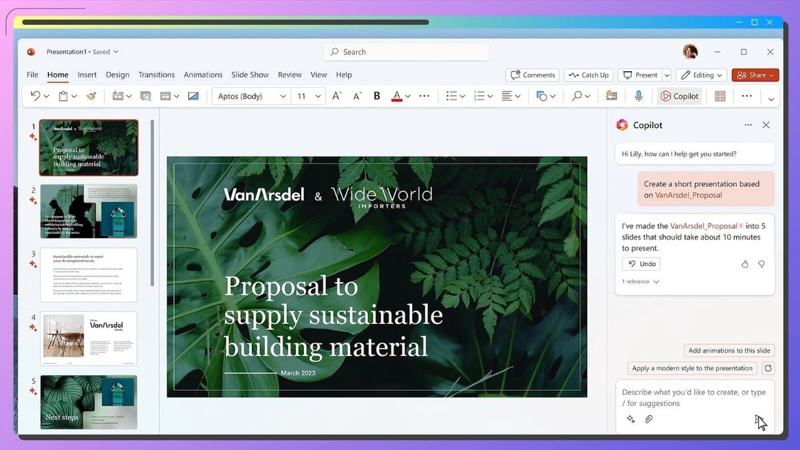Toggle bold formatting in the ribbon

coord(377,96)
